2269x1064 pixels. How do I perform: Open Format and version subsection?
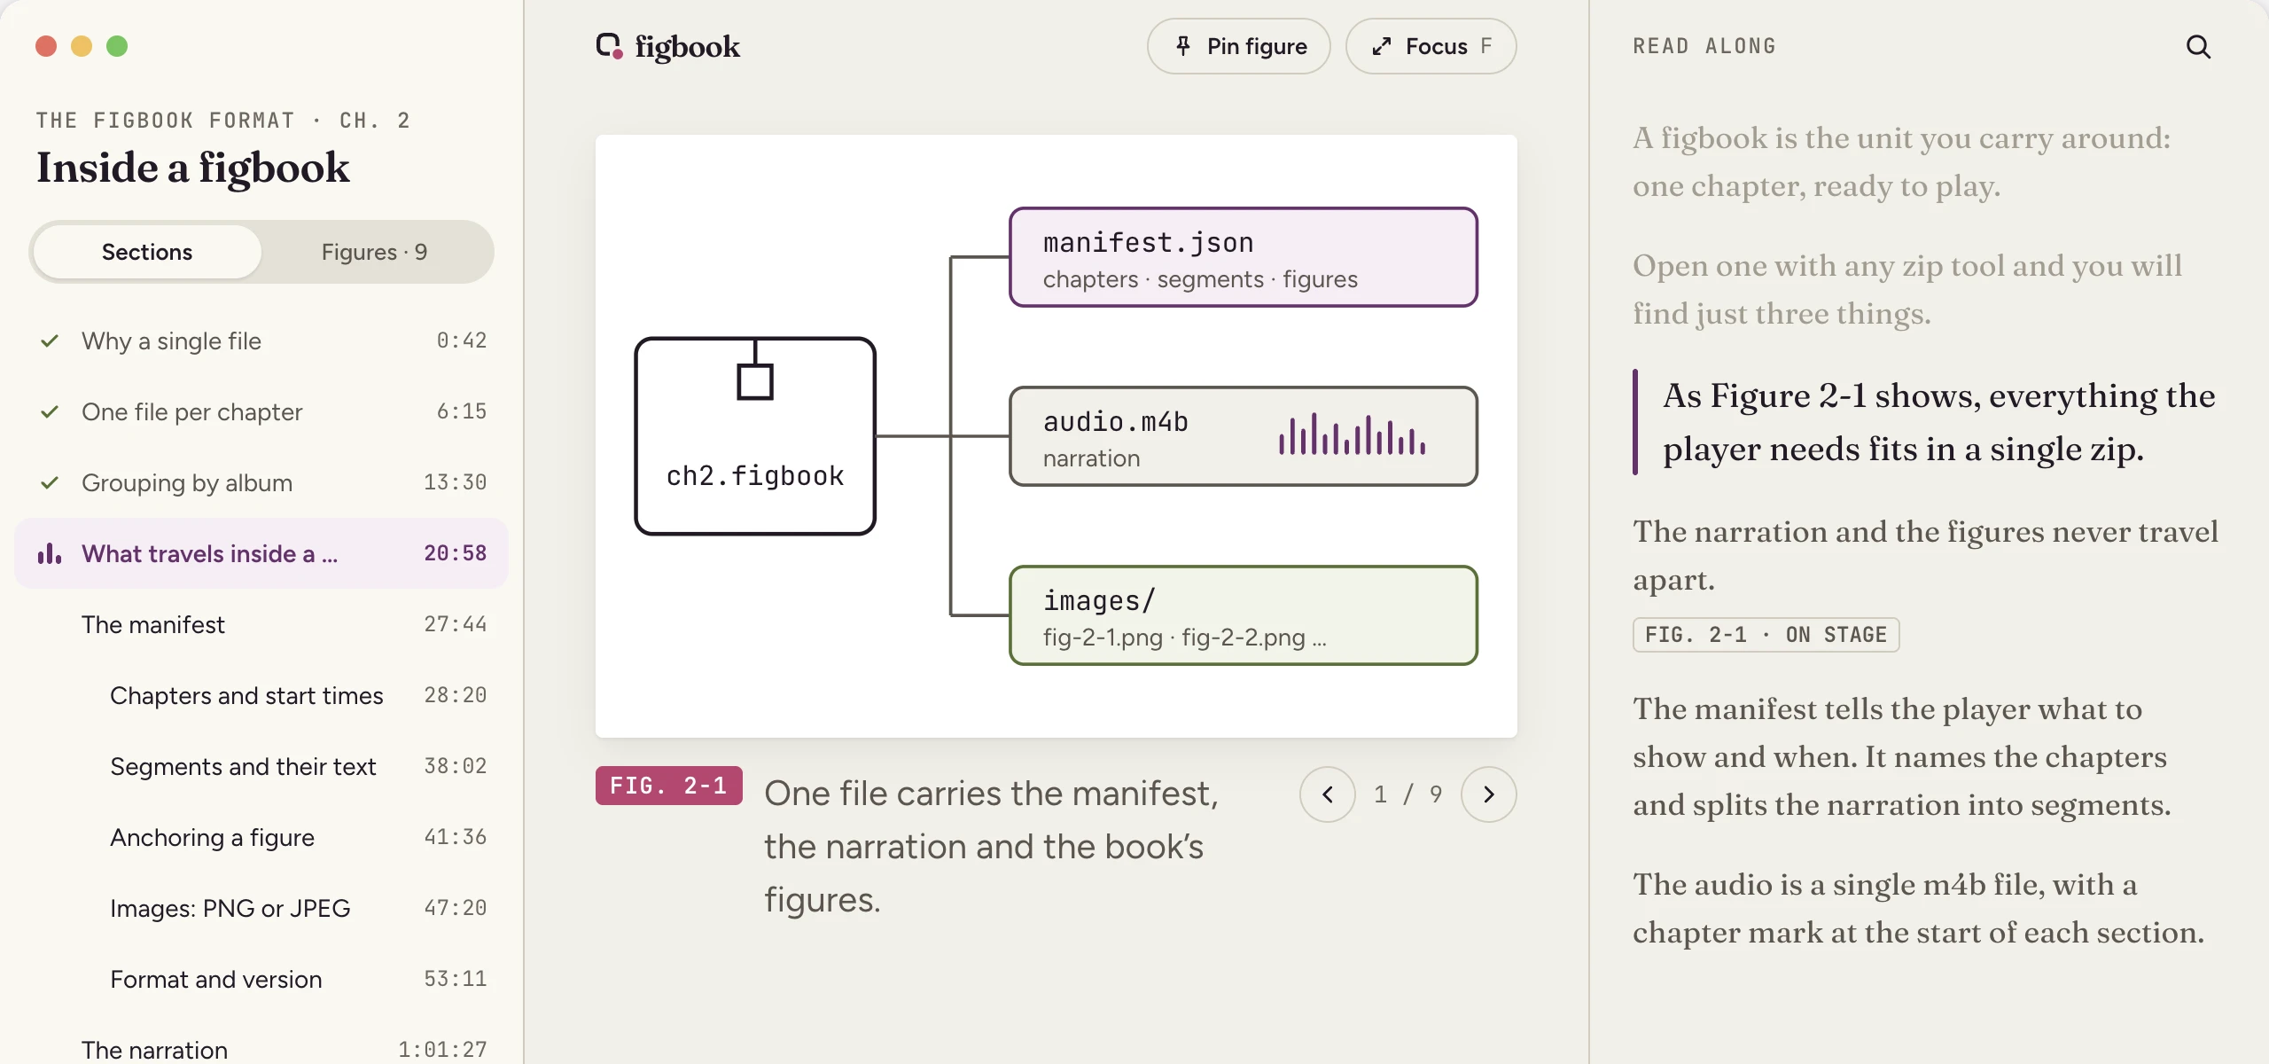click(x=261, y=979)
